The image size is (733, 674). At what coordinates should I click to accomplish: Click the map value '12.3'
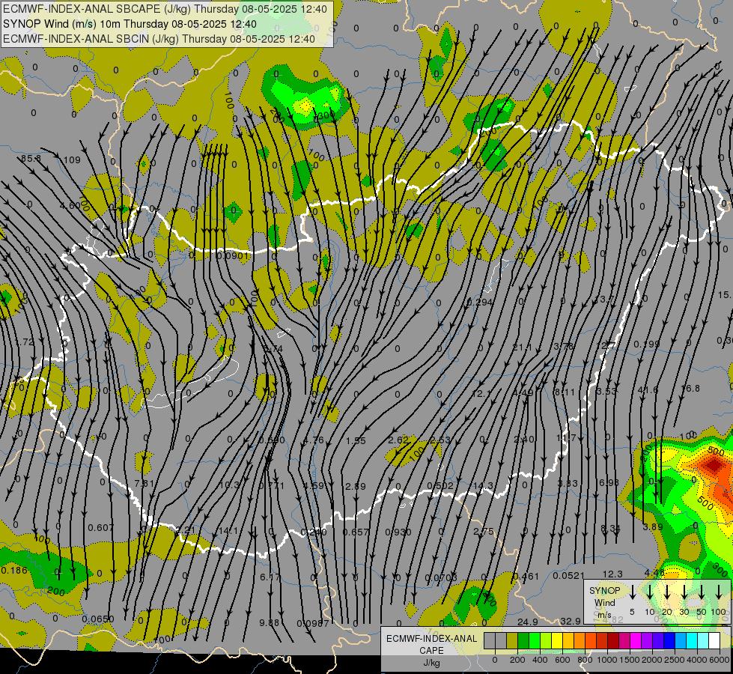(x=612, y=574)
